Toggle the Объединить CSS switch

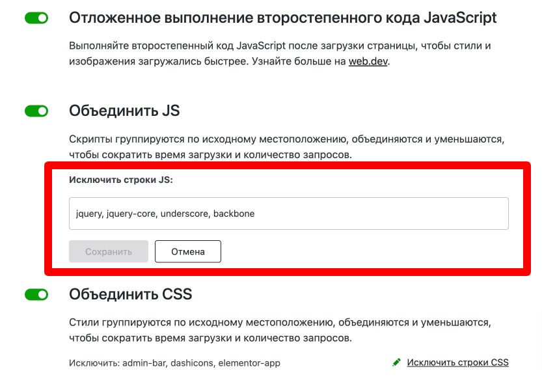36,295
